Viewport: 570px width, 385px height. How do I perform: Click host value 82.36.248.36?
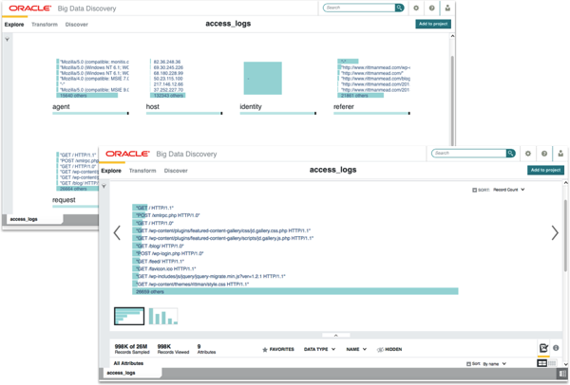[167, 62]
